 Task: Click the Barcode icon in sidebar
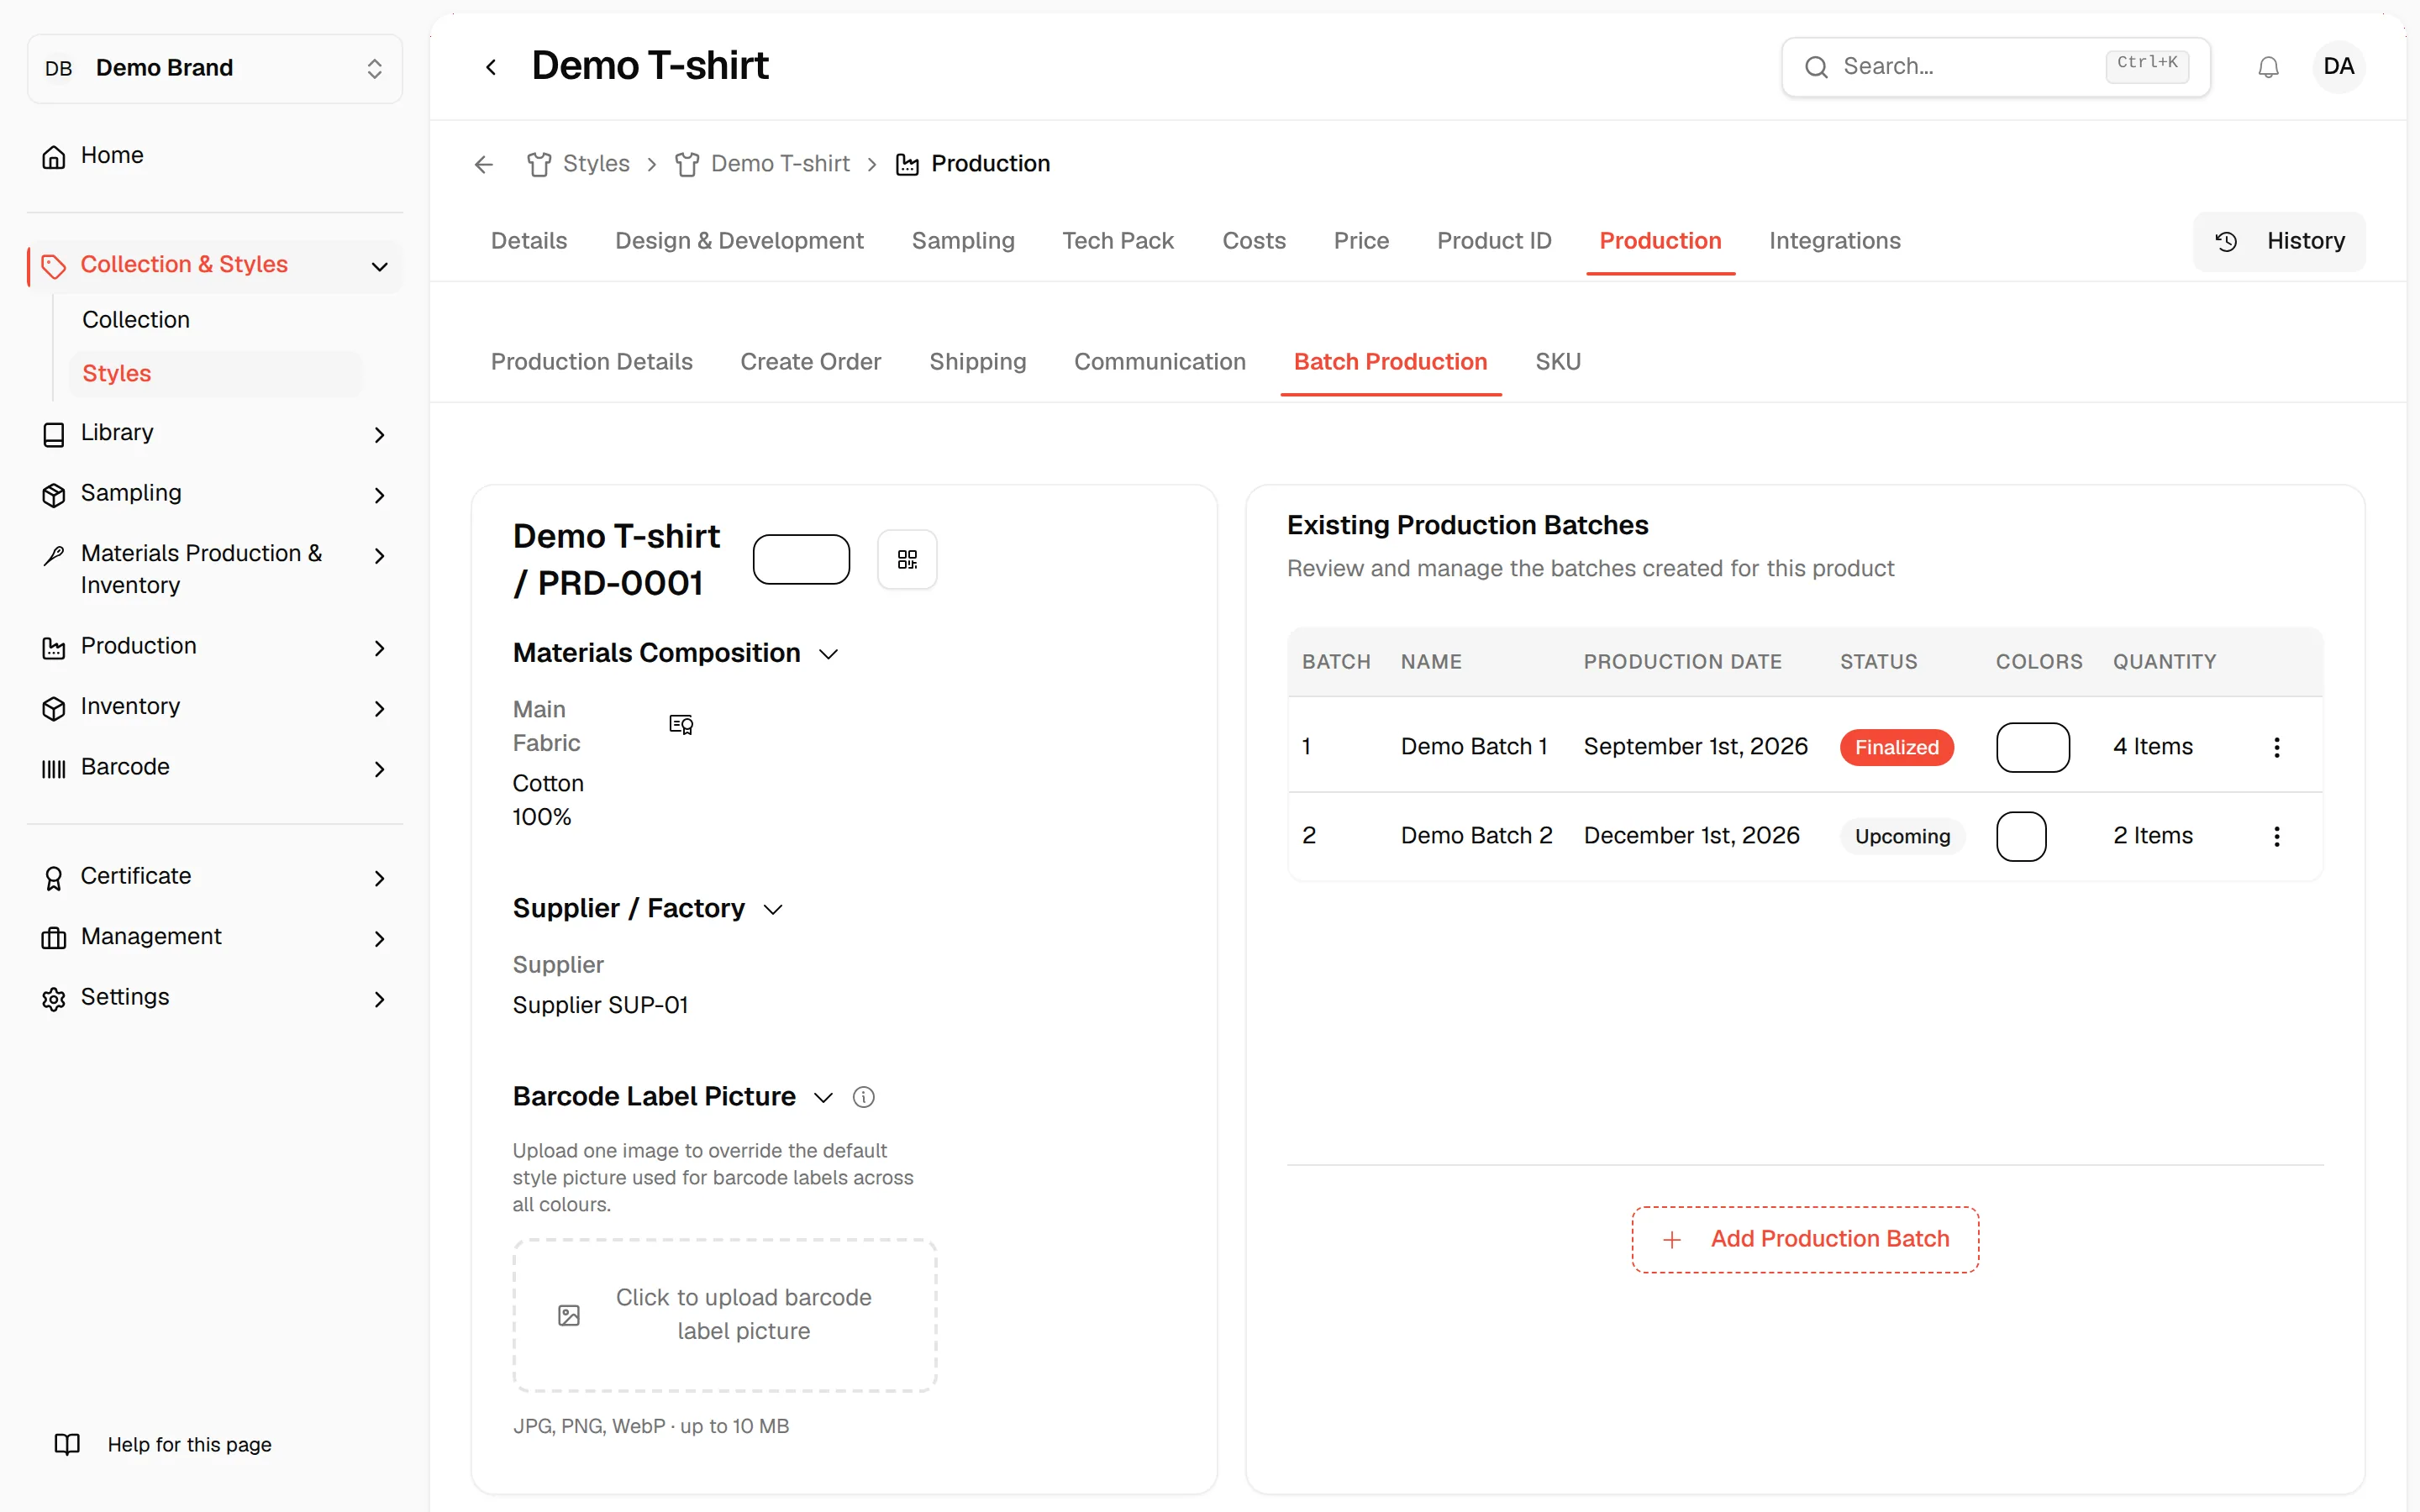[54, 768]
